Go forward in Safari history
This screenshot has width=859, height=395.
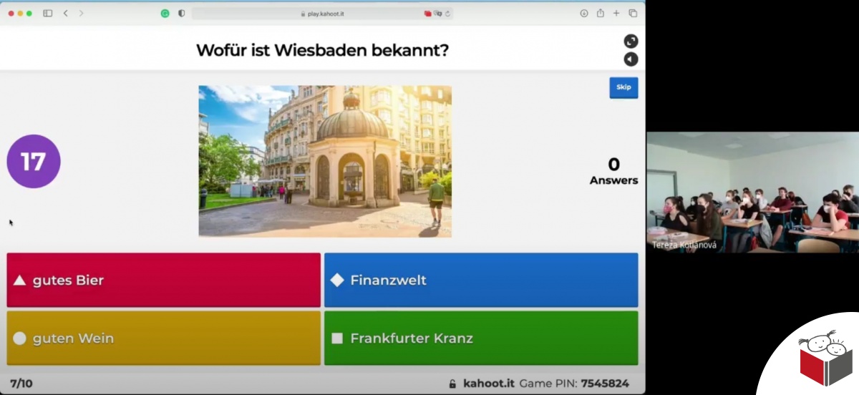click(81, 13)
